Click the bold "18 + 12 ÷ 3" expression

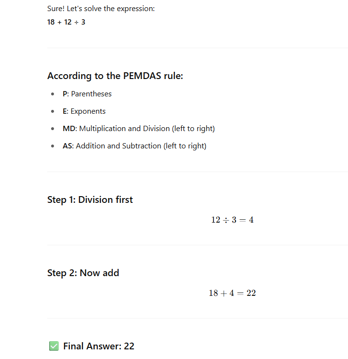(x=66, y=22)
